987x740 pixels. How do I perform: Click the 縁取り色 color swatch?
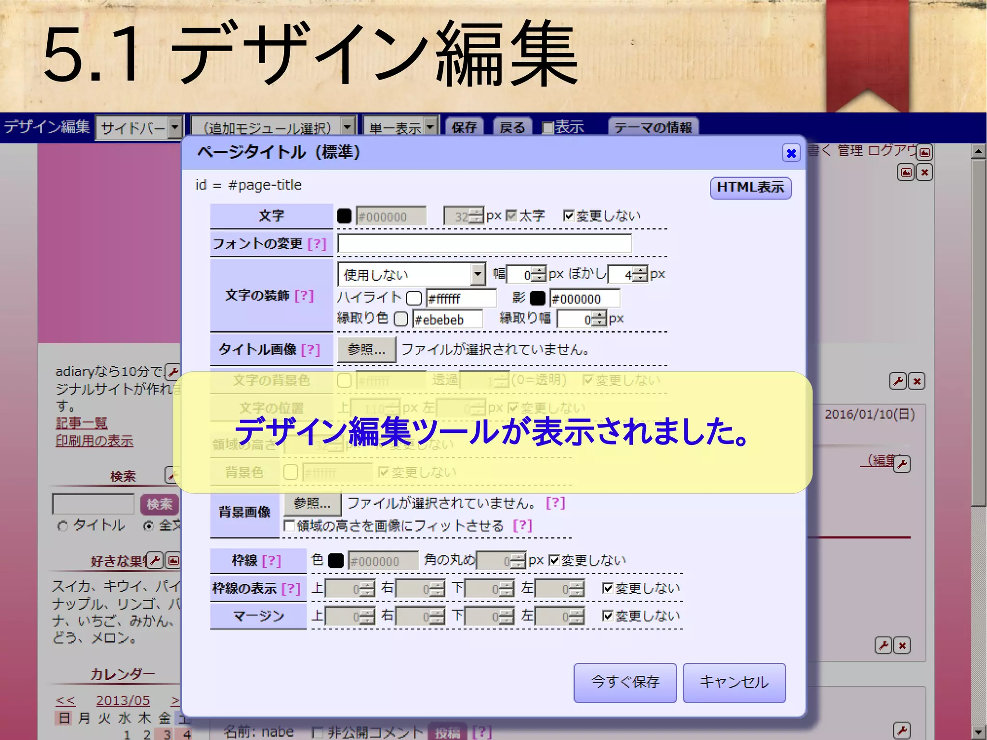pyautogui.click(x=400, y=319)
